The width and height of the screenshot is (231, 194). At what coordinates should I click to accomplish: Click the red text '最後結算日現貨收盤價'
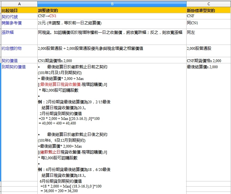(x=60, y=85)
